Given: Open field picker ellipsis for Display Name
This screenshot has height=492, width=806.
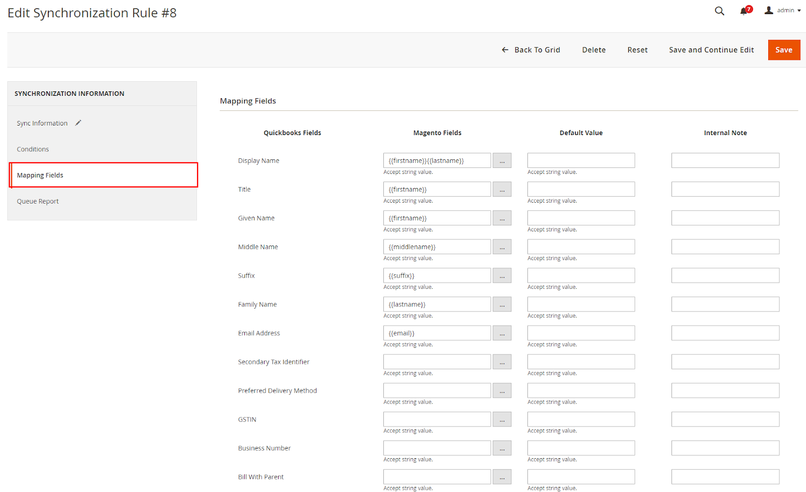Looking at the screenshot, I should [x=502, y=161].
